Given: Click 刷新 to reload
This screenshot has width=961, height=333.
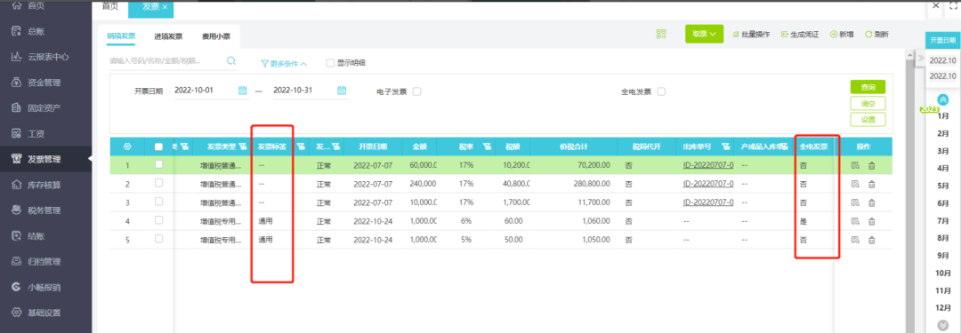Looking at the screenshot, I should click(876, 35).
